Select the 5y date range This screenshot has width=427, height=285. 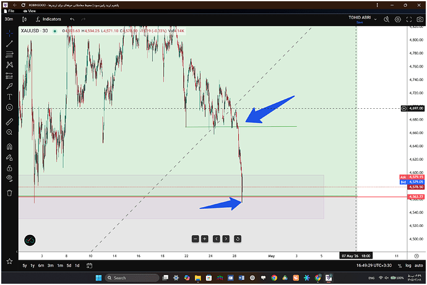[x=25, y=266]
